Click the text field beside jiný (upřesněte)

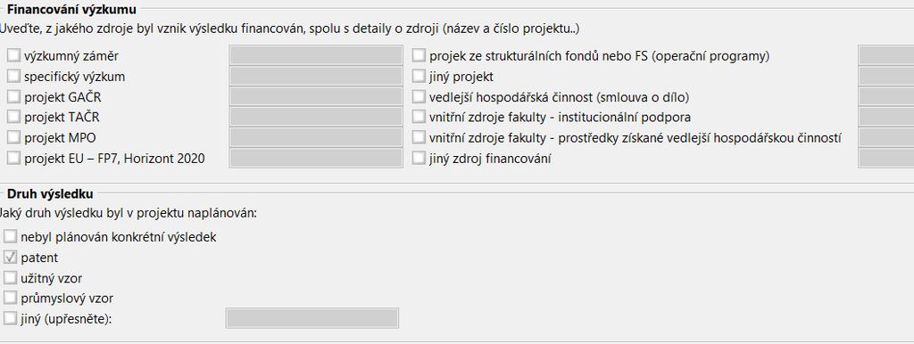[x=312, y=318]
